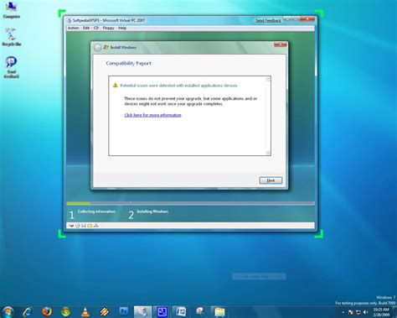Open Photoshop from the taskbar
Viewport: 397px width, 318px height.
pyautogui.click(x=124, y=311)
